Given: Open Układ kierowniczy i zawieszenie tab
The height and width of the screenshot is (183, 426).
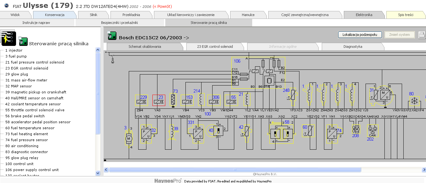Looking at the screenshot, I should [191, 15].
